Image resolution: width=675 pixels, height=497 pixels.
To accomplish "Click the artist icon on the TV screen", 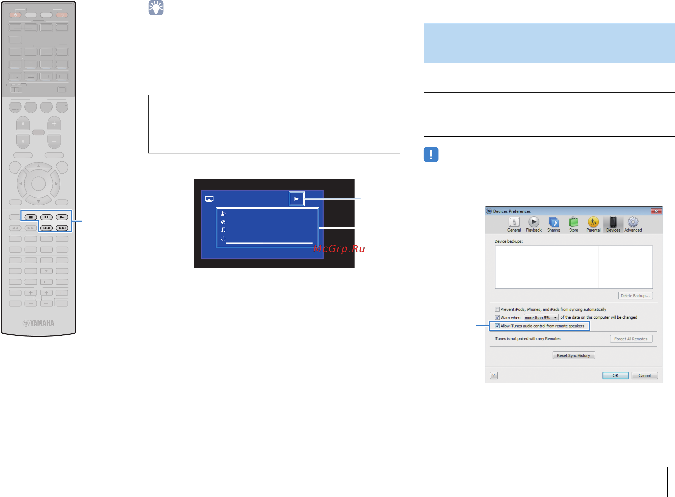I will coord(223,213).
